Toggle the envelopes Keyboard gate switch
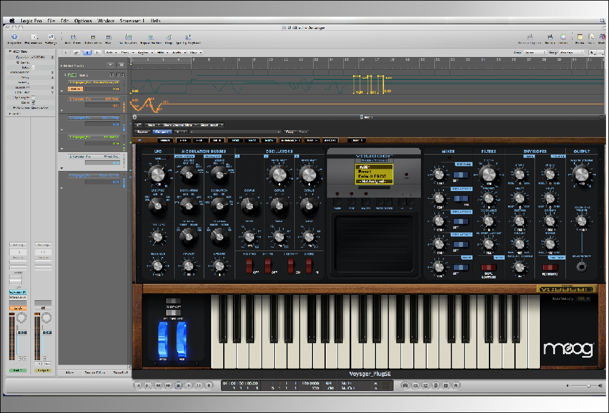 coord(550,267)
